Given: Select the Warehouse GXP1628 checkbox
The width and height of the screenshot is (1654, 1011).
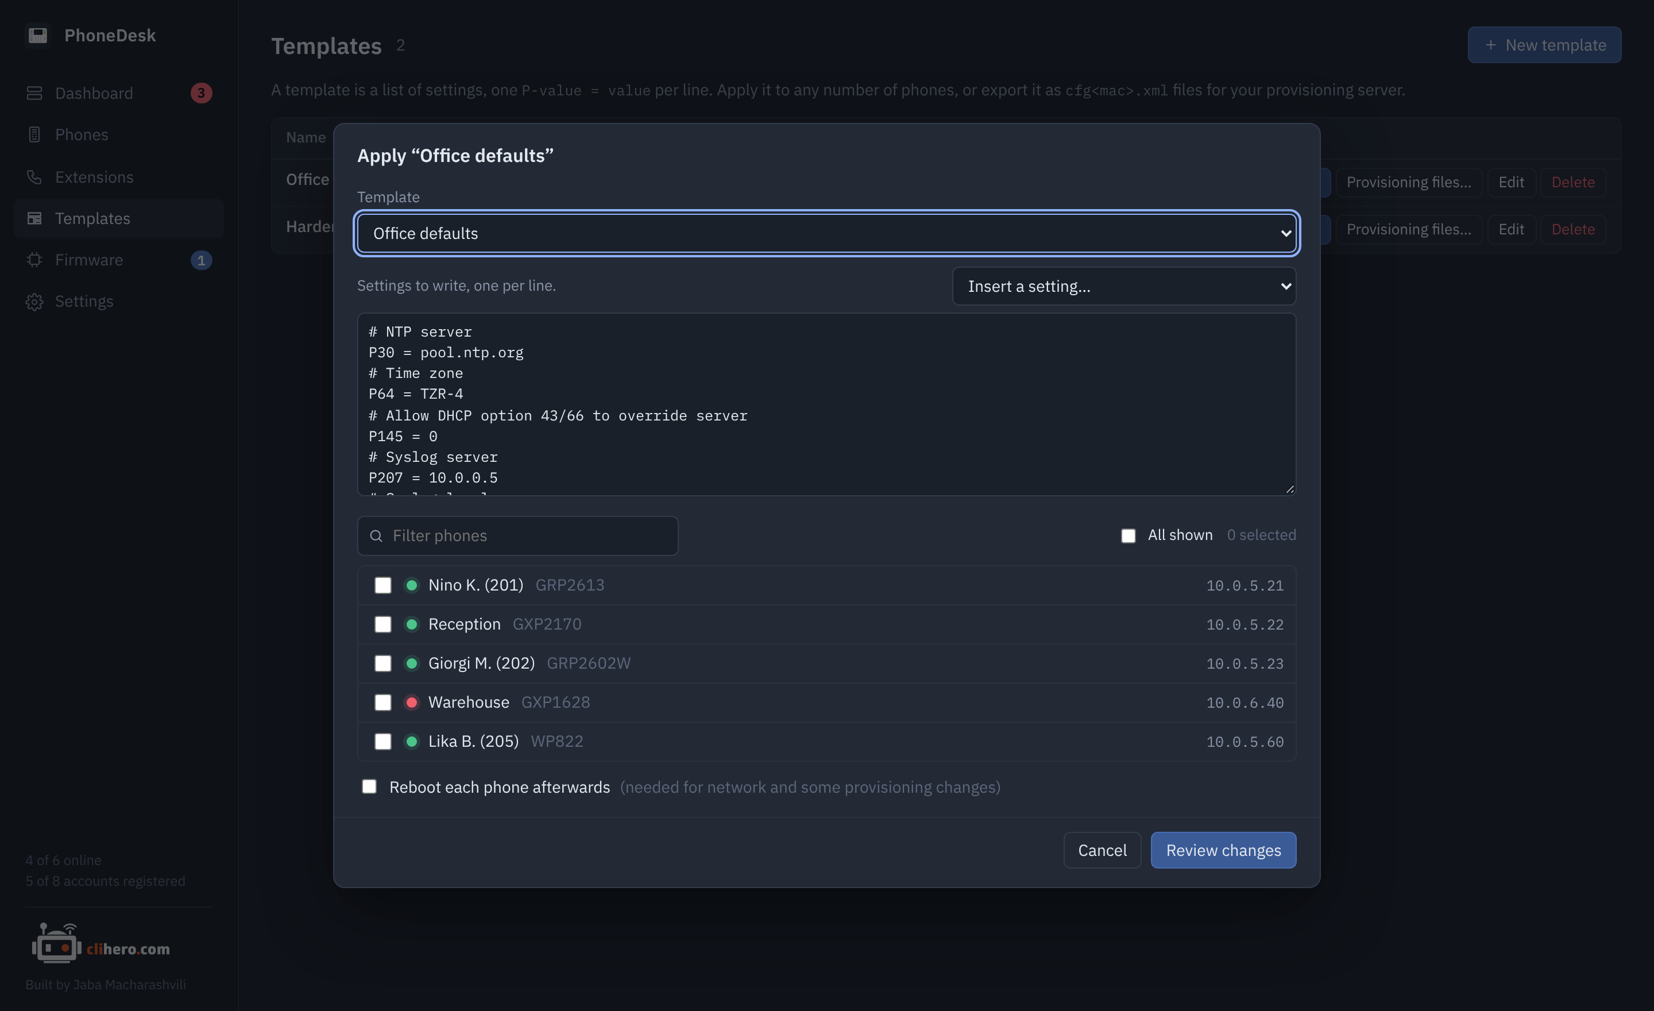Looking at the screenshot, I should point(382,702).
